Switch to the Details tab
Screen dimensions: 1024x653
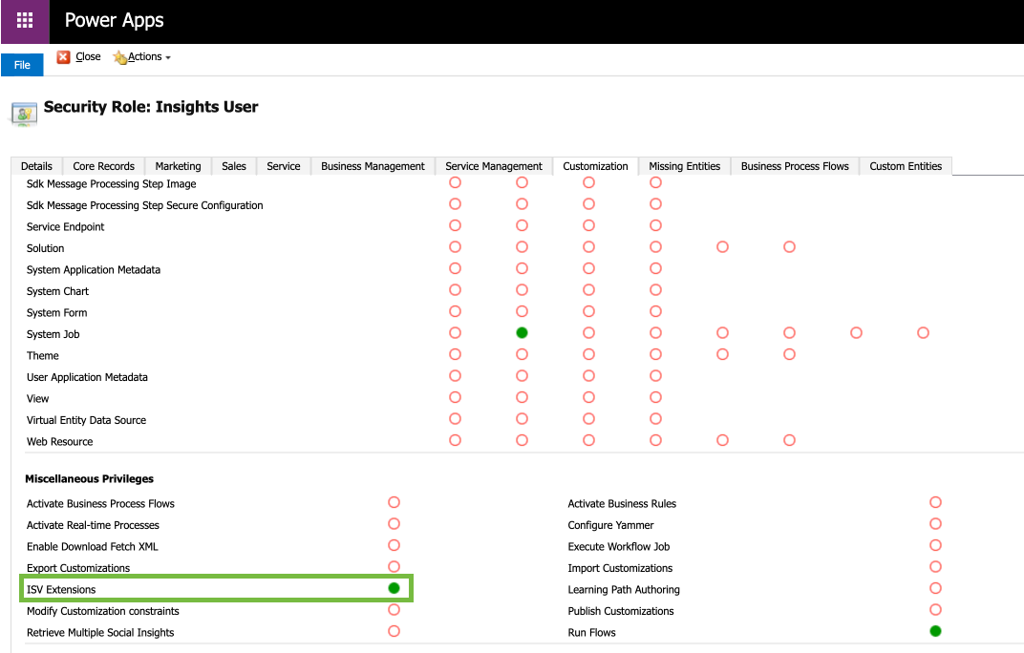pyautogui.click(x=36, y=166)
